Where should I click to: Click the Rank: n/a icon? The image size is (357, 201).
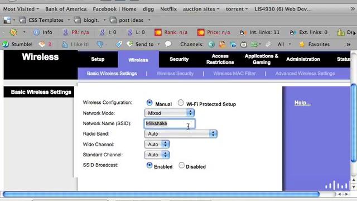tap(158, 32)
